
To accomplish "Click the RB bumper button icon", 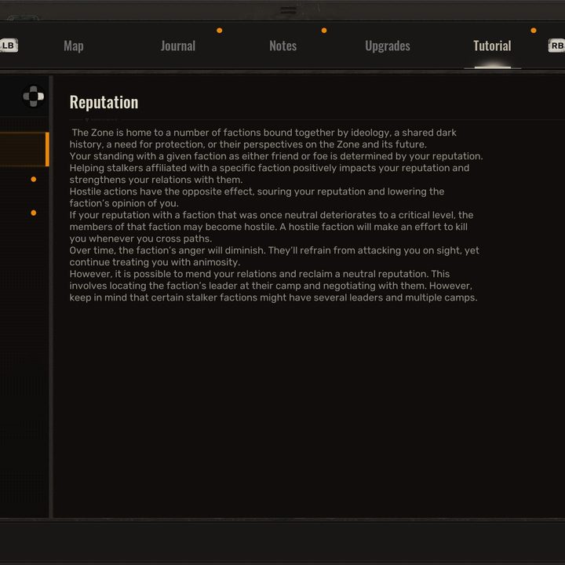I will coord(556,46).
